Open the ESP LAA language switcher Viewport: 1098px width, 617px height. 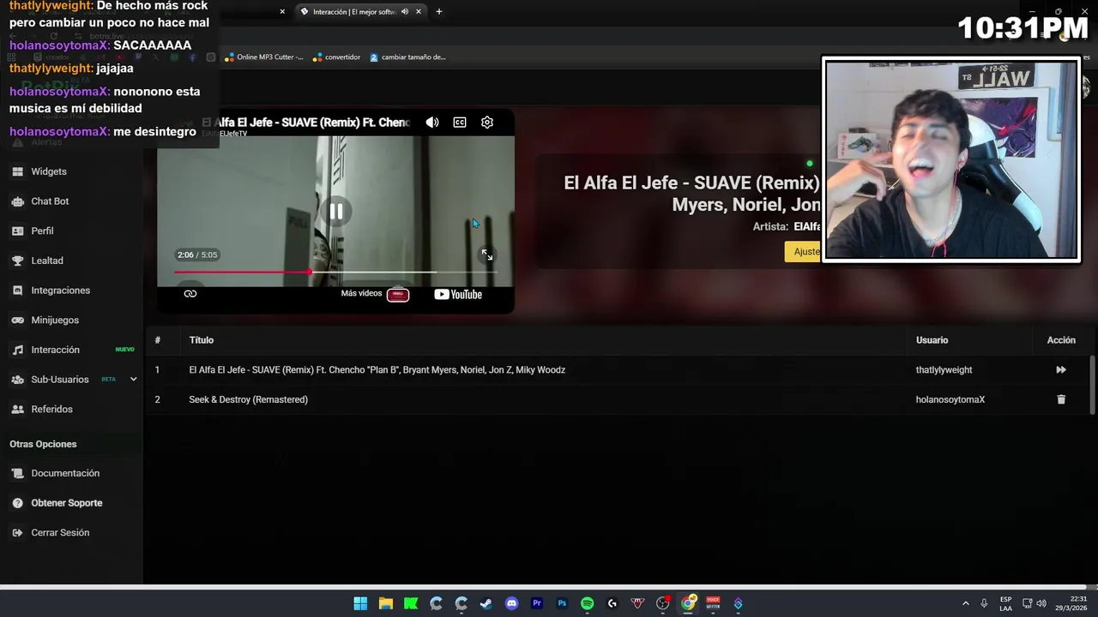1006,603
